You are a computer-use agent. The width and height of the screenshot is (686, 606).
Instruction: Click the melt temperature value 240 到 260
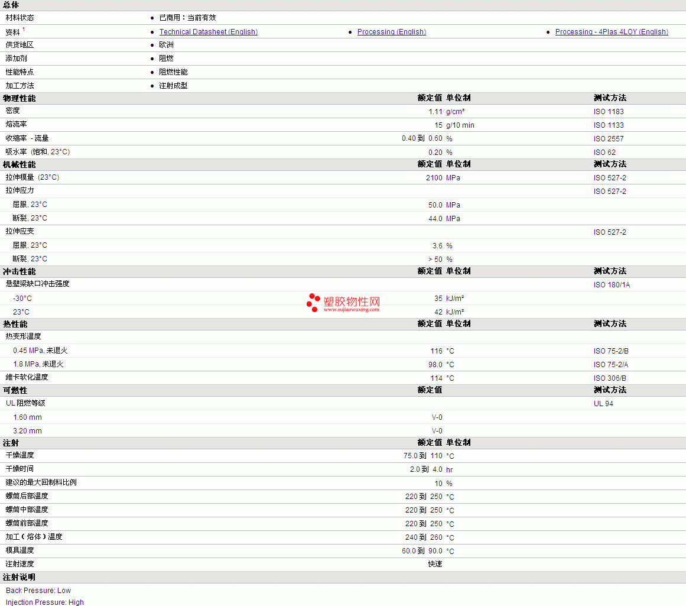424,537
